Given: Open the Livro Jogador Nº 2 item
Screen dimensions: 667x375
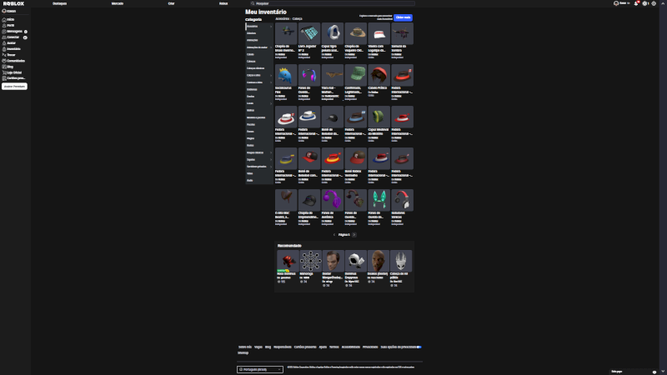Looking at the screenshot, I should tap(309, 33).
